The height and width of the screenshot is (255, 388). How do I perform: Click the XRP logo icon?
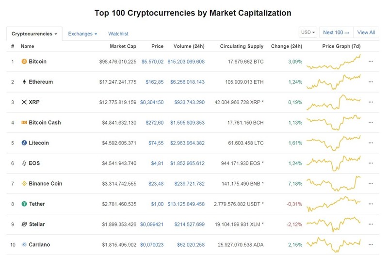24,102
